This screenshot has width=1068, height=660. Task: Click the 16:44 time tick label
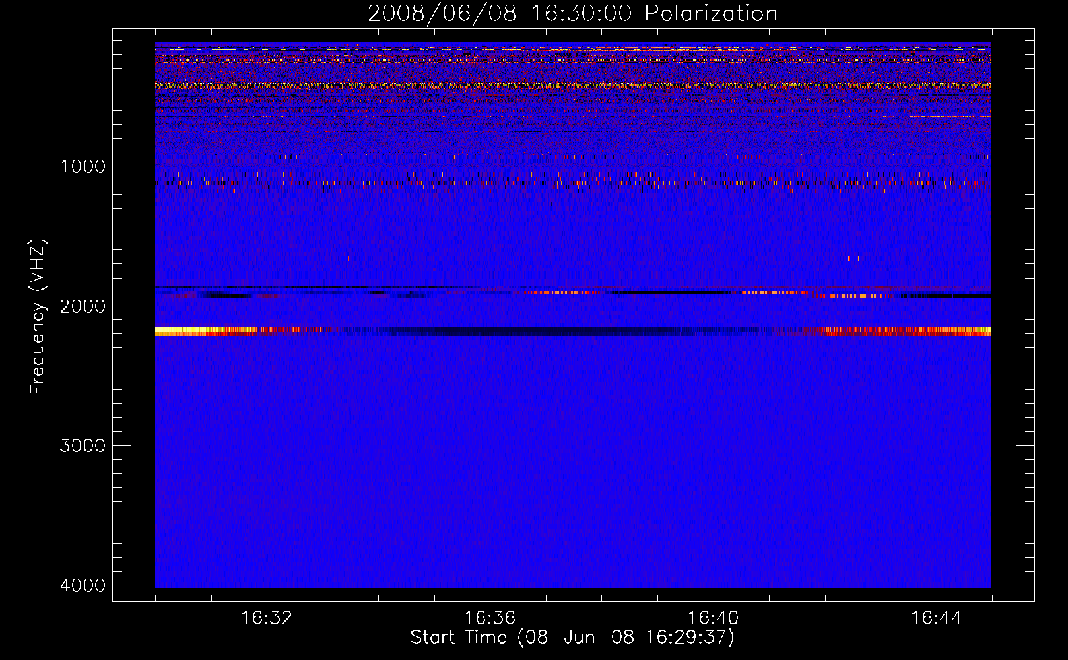coord(937,618)
